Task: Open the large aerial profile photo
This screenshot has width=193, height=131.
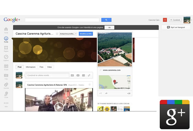Action: 115,49
